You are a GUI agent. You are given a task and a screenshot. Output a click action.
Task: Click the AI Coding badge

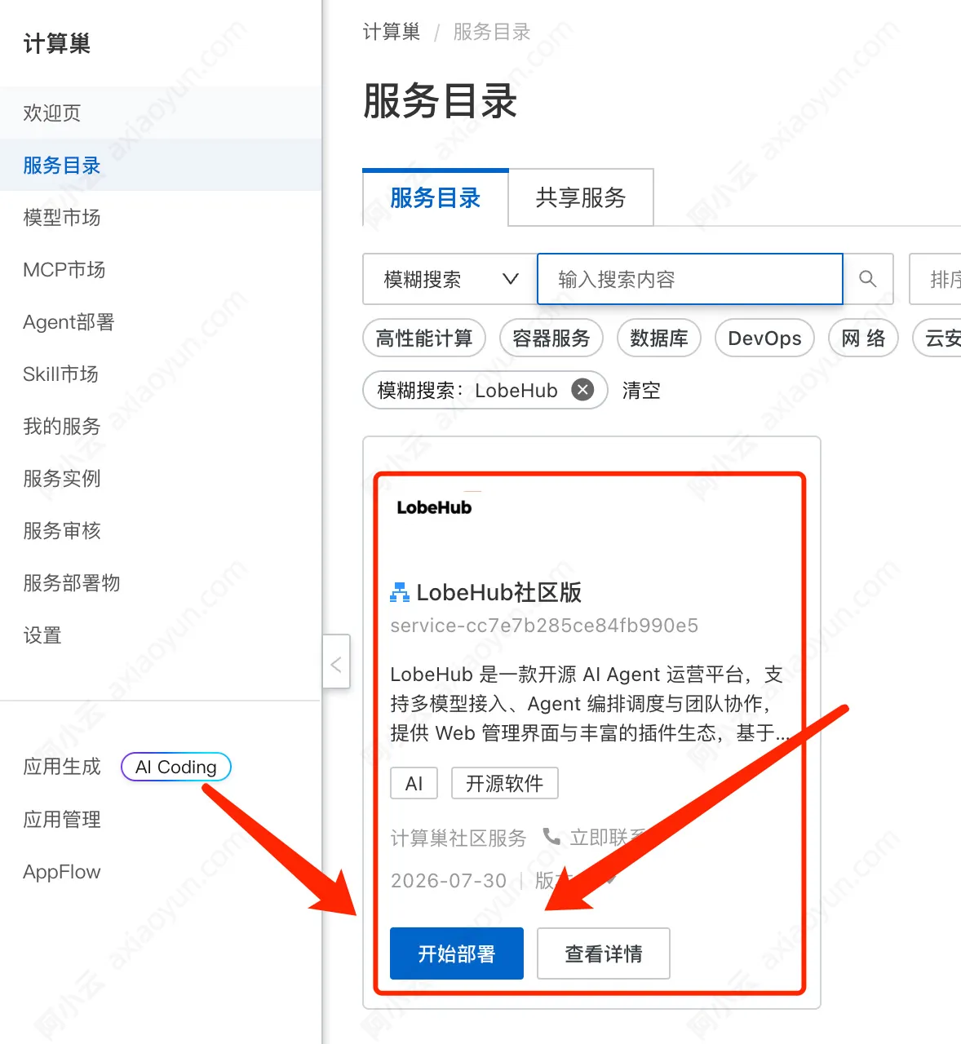(176, 767)
